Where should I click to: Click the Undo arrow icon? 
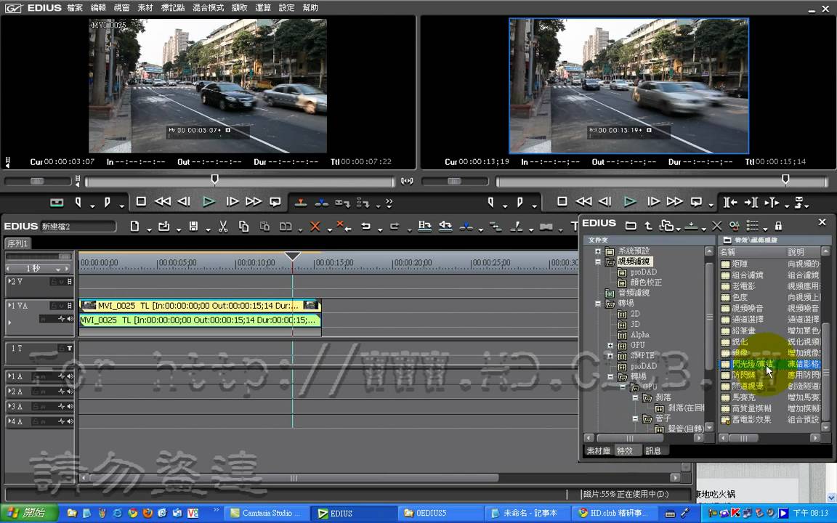click(x=365, y=227)
